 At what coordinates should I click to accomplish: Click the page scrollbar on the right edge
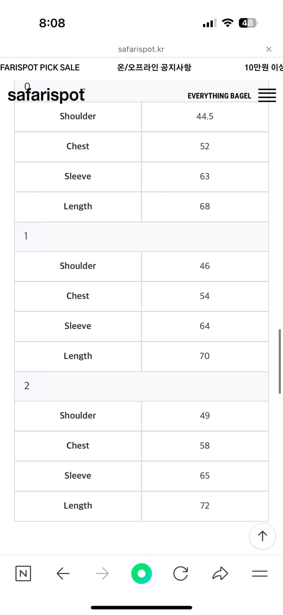pos(280,361)
